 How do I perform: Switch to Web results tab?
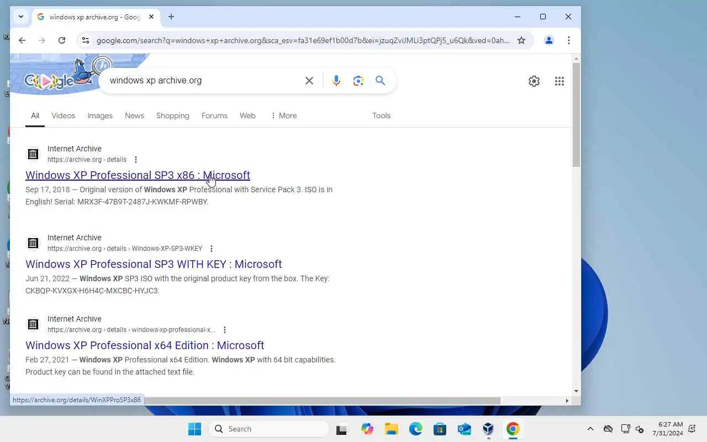[247, 115]
